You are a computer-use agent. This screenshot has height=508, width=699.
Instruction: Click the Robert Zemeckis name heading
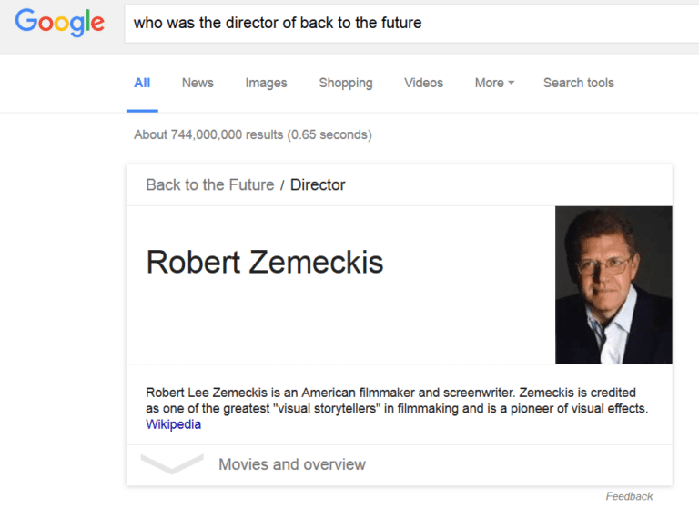coord(265,262)
